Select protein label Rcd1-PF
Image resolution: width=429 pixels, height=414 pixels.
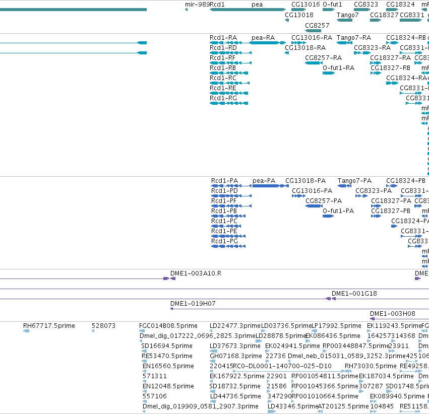[x=223, y=201]
